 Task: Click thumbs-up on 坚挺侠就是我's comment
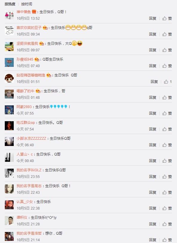[167, 50]
